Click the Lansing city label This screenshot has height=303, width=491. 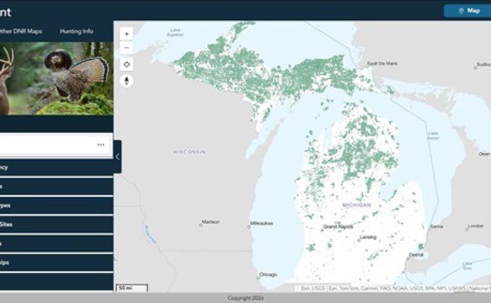click(368, 237)
